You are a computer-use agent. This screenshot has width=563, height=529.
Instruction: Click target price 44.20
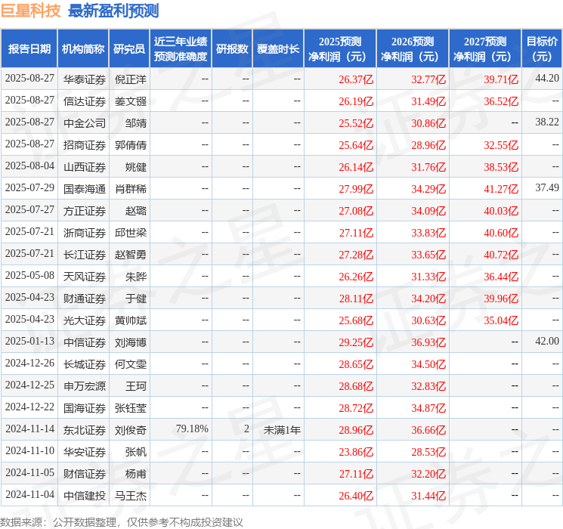click(547, 79)
